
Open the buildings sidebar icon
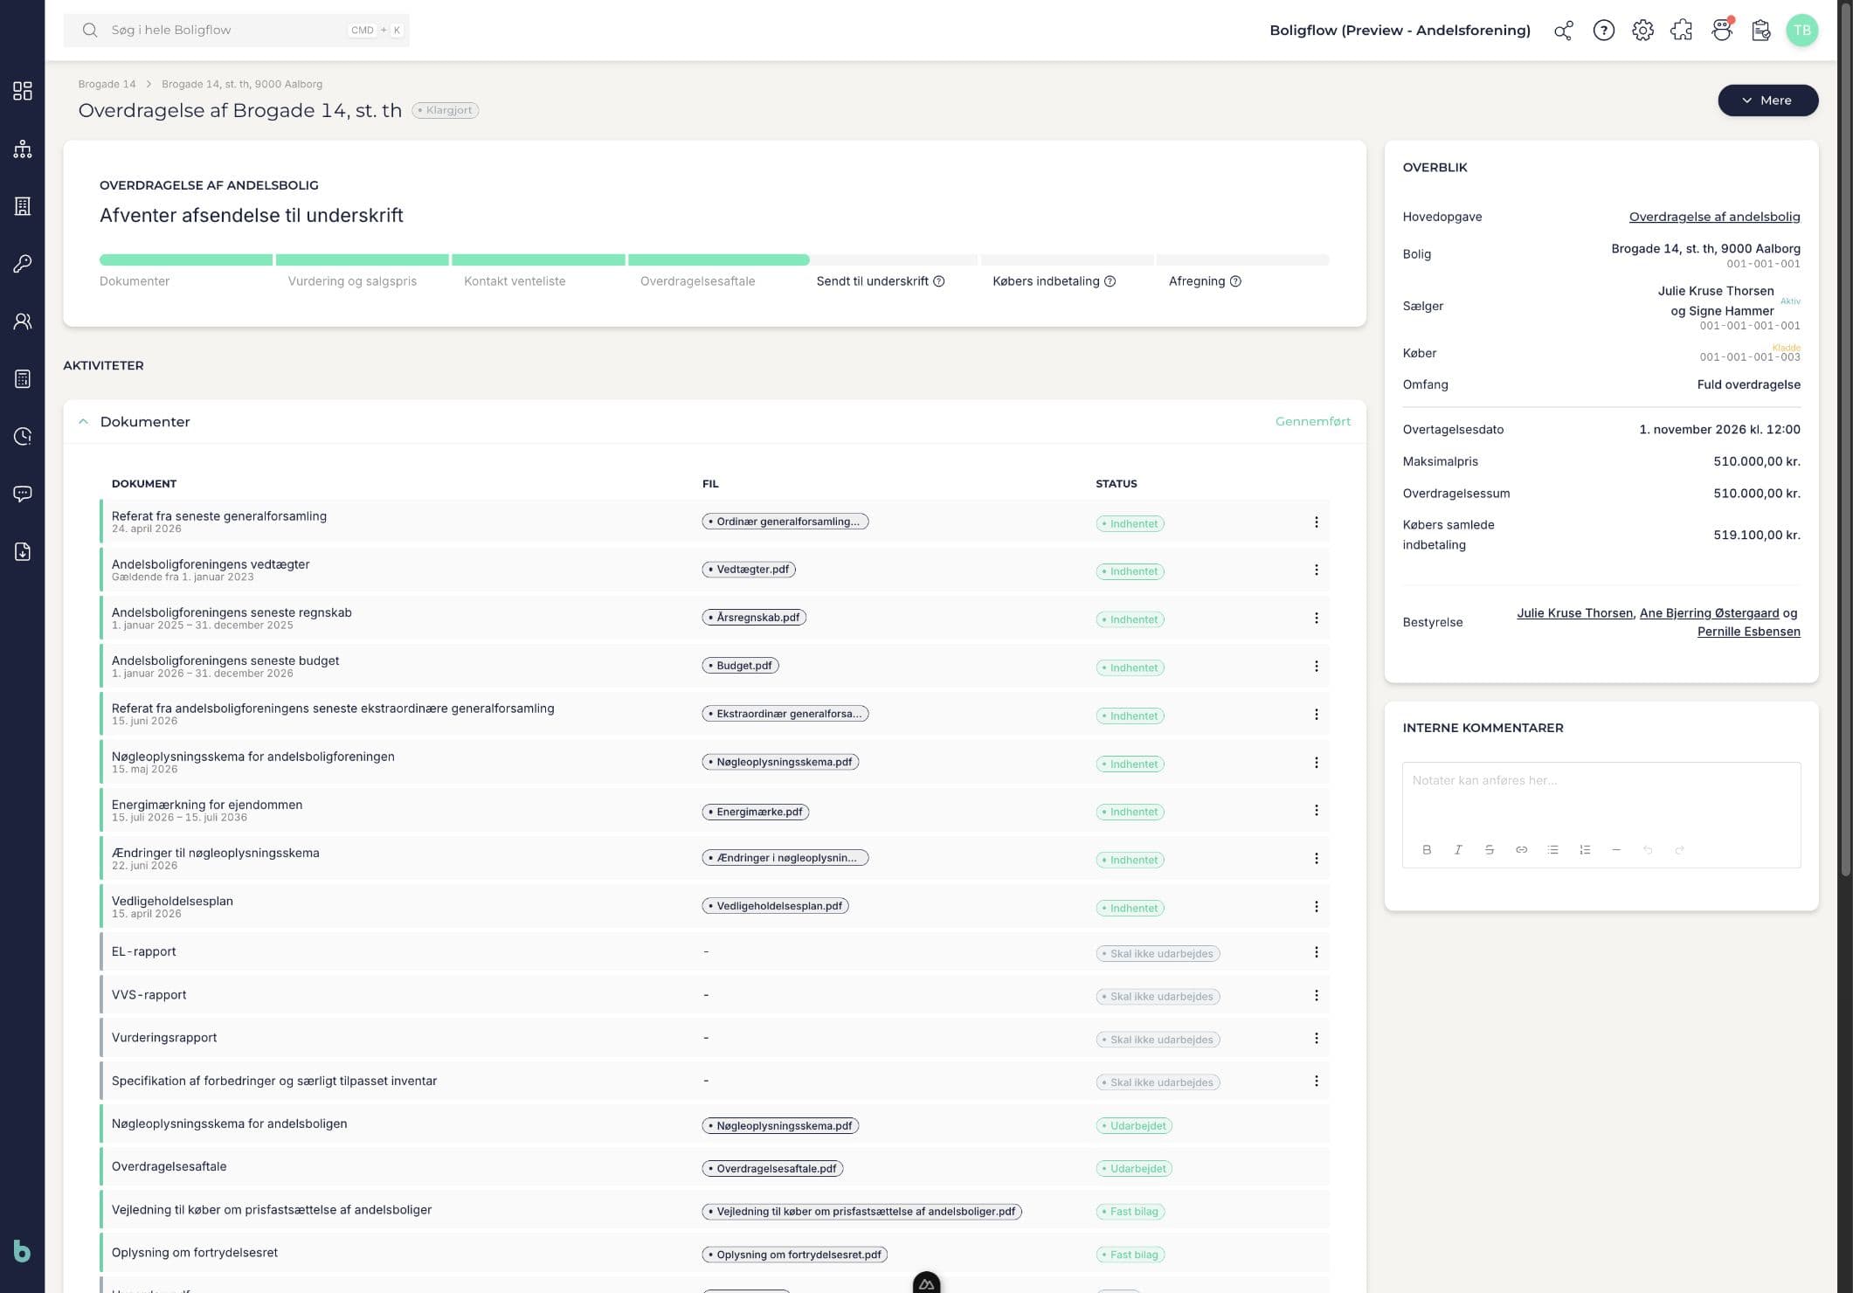point(23,206)
